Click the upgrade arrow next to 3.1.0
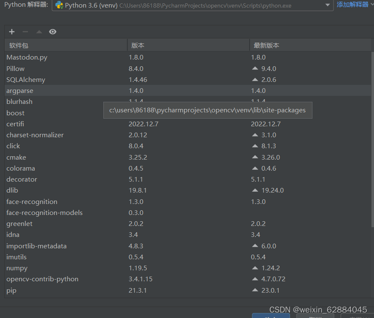The width and height of the screenshot is (374, 318). tap(255, 135)
